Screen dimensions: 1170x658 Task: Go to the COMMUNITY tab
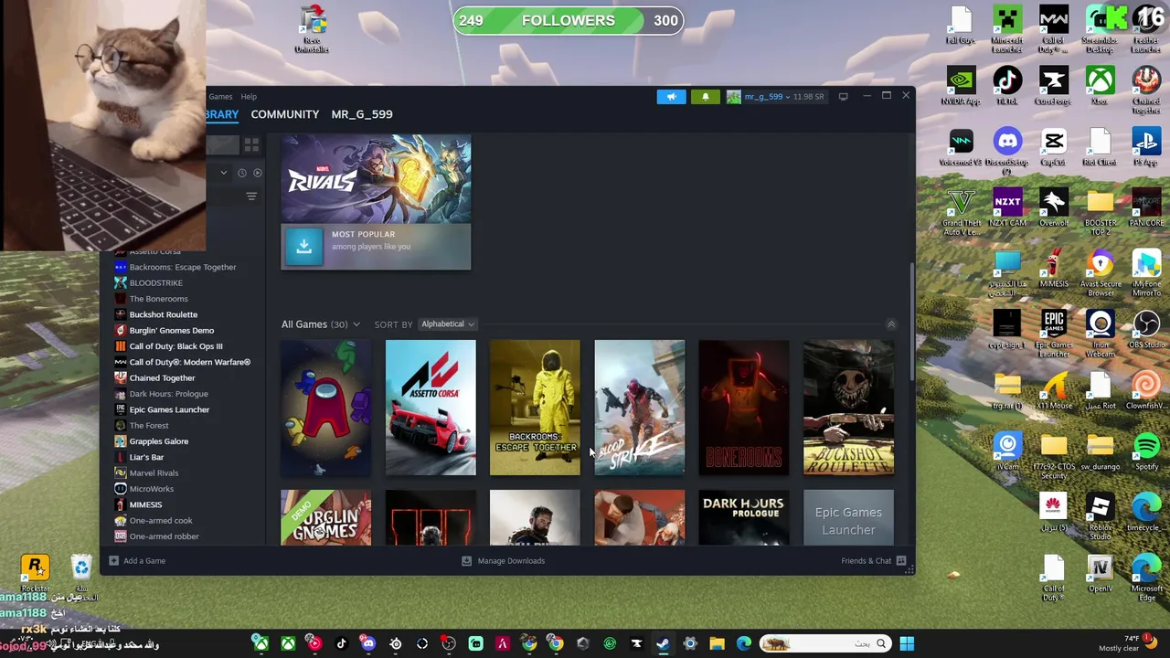tap(285, 114)
